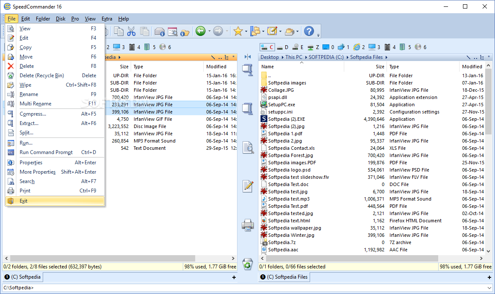
Task: Choose Copy in the File menu
Action: click(x=55, y=47)
